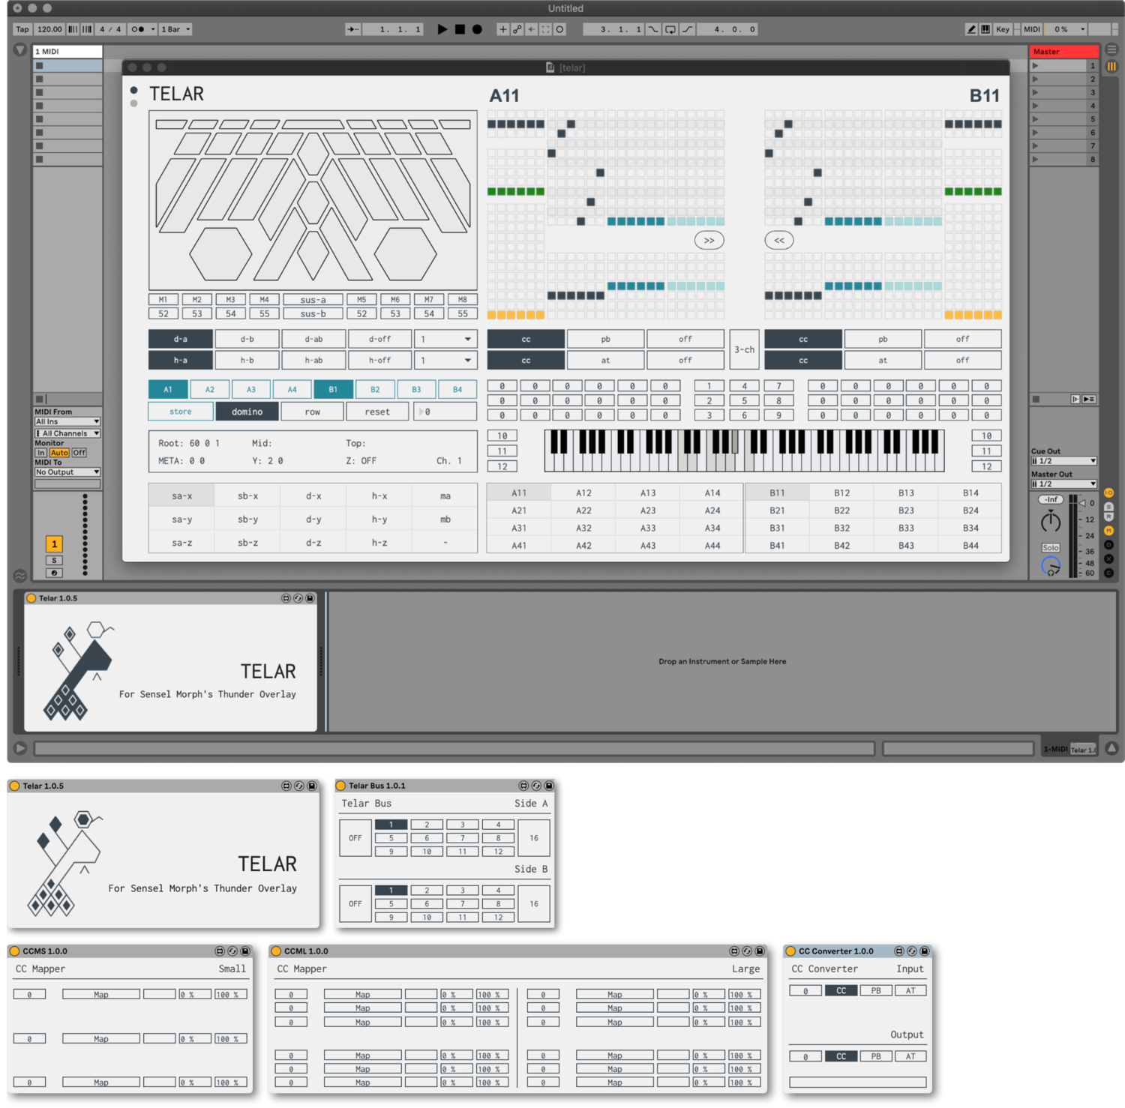Start playback with the transport Play button
This screenshot has height=1108, width=1125.
coord(442,29)
